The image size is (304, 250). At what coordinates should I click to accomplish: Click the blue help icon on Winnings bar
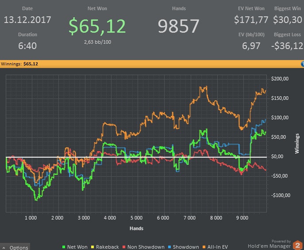[302, 64]
